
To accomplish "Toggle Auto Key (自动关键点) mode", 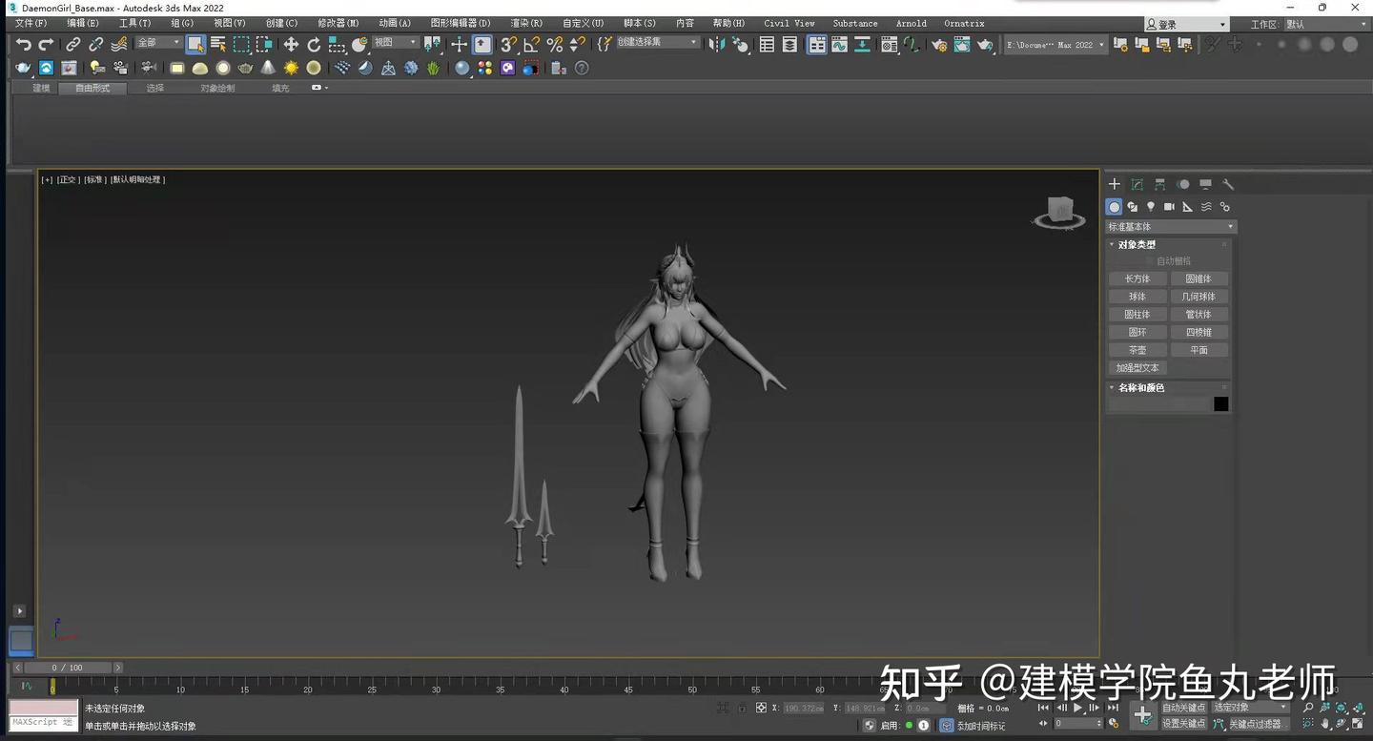I will (x=1183, y=708).
